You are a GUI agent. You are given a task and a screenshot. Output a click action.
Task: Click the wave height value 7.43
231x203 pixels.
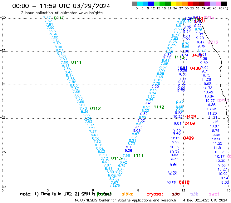click(83, 108)
